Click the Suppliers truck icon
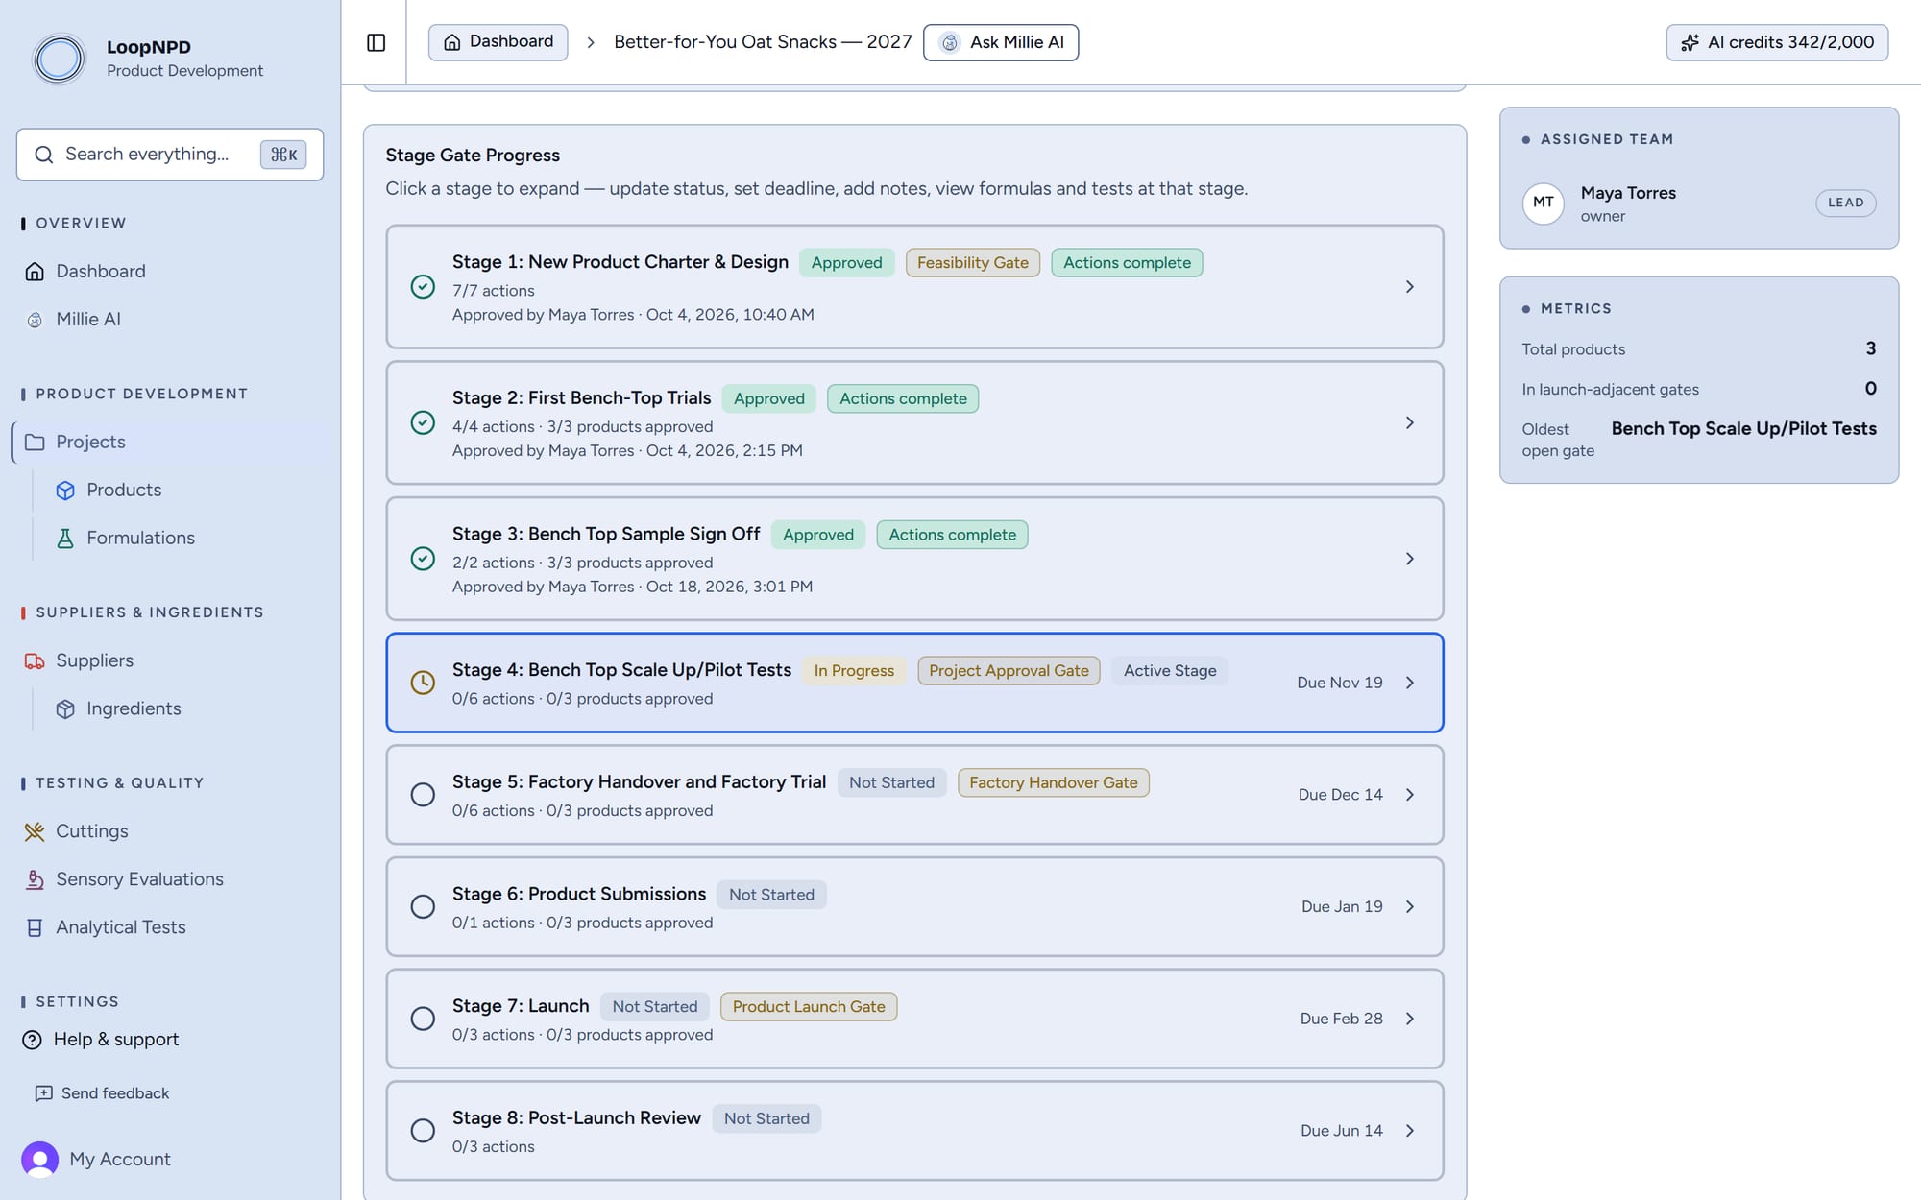 click(x=35, y=661)
